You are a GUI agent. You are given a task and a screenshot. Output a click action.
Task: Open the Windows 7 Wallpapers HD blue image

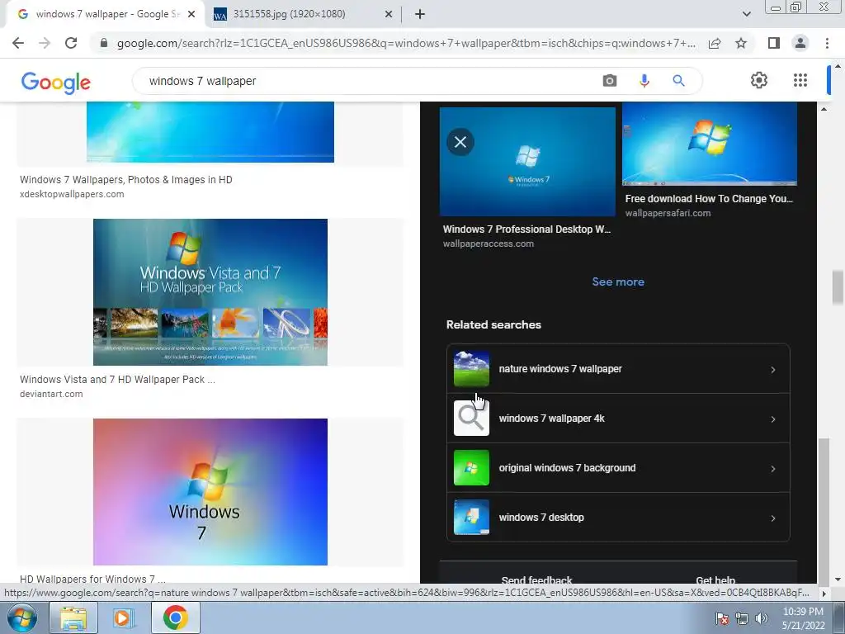(x=210, y=131)
